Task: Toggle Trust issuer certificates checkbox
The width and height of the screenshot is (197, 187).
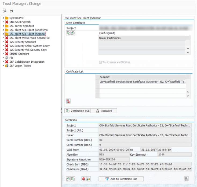Action: [100, 62]
